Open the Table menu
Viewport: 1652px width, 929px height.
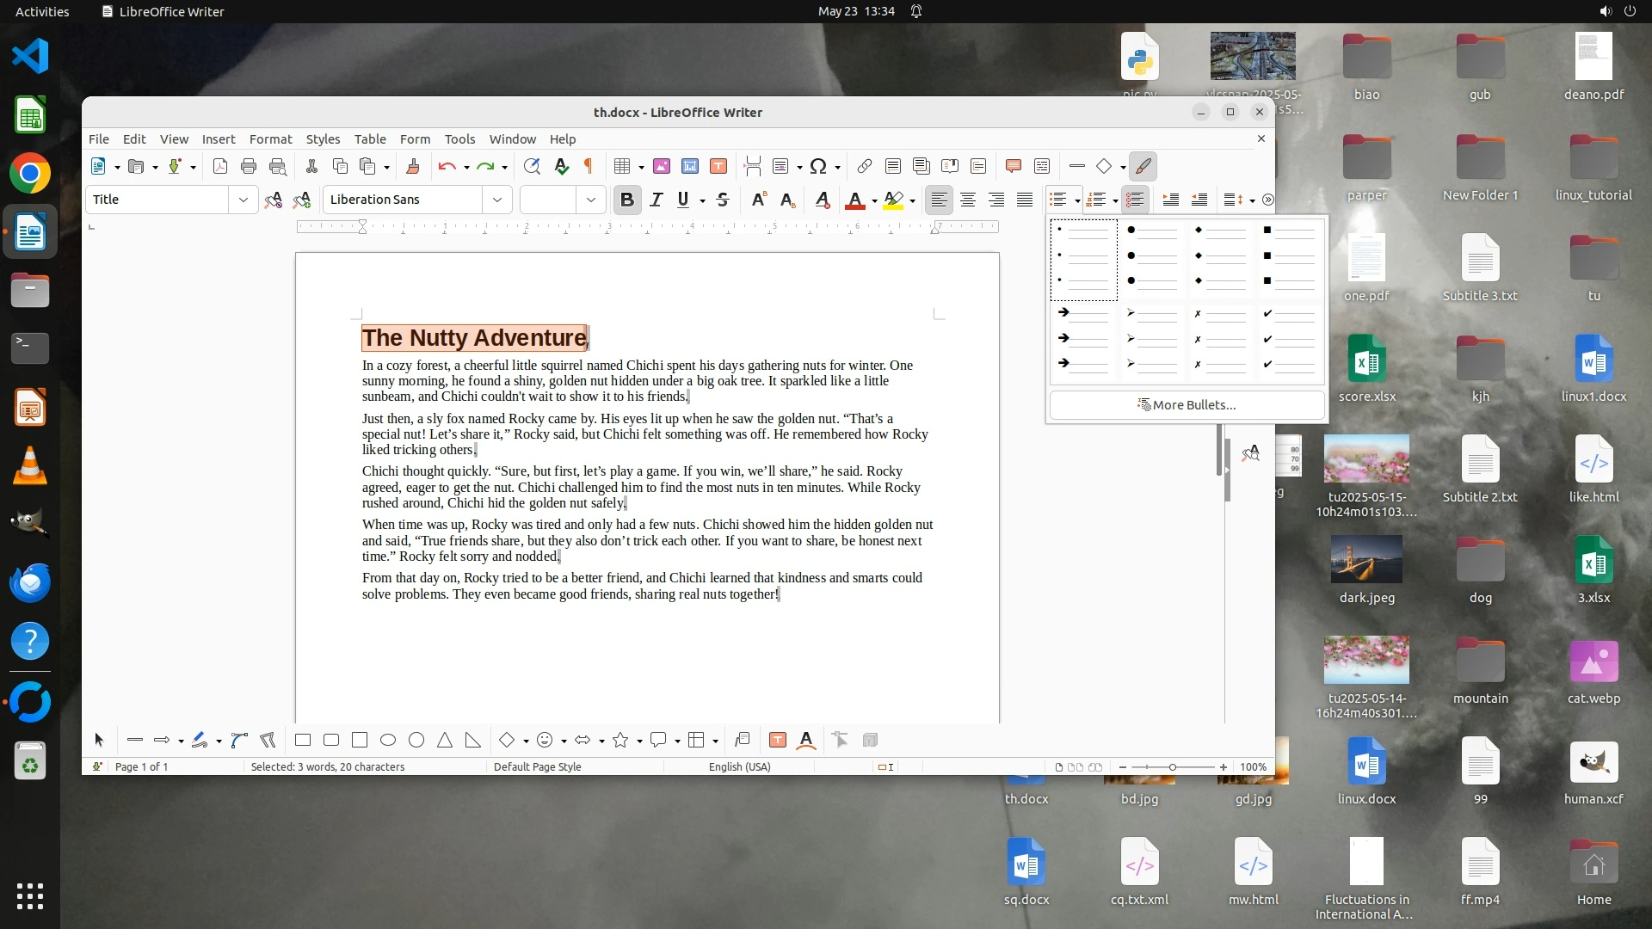370,139
